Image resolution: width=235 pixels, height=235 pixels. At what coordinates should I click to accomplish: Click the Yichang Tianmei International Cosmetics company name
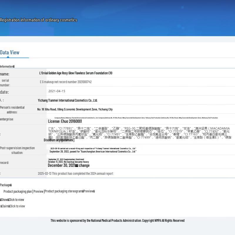coord(68,100)
